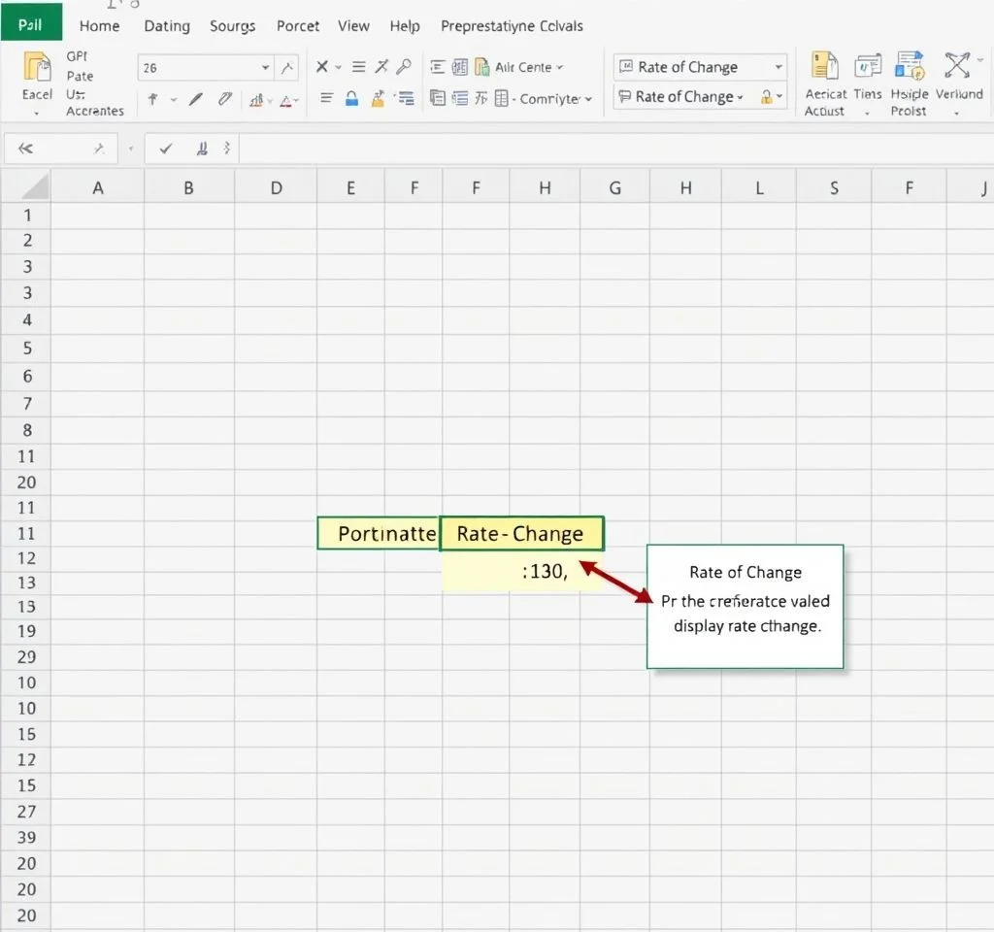Click the X icon in the ribbon
Screen dimensions: 994x932
(322, 67)
